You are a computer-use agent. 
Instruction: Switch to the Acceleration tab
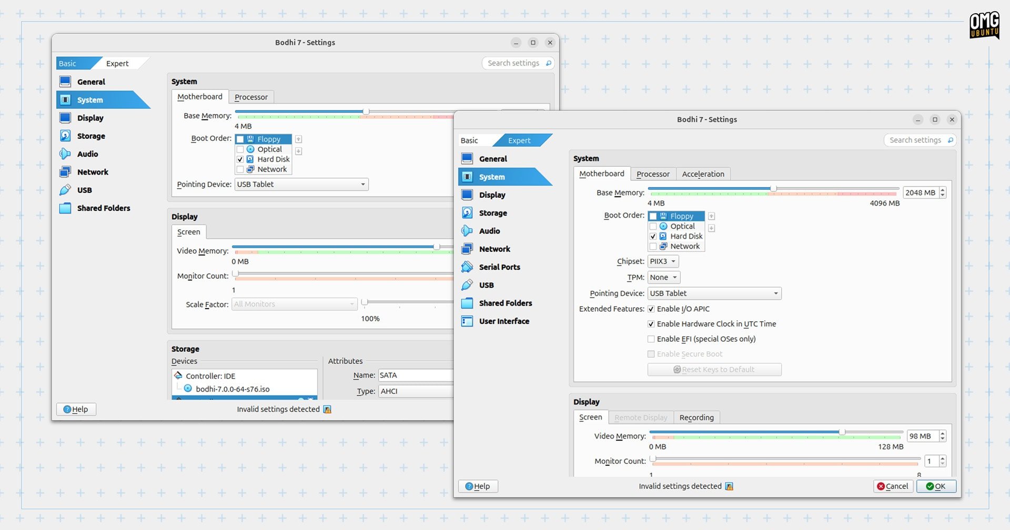point(703,174)
